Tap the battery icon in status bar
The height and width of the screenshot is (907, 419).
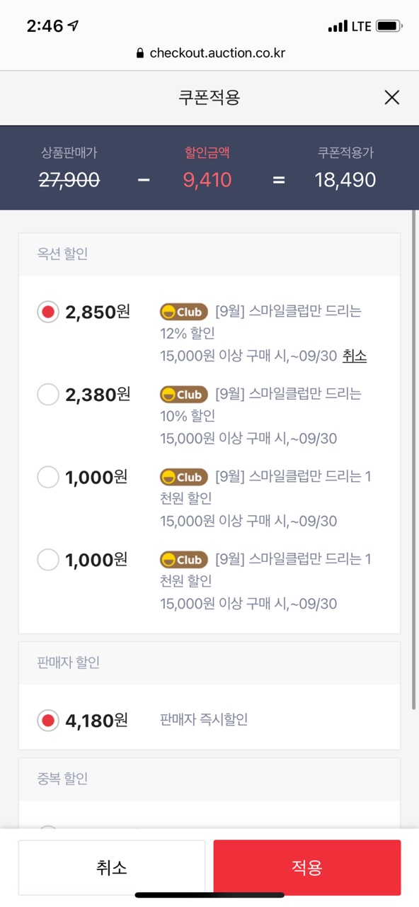coord(389,26)
